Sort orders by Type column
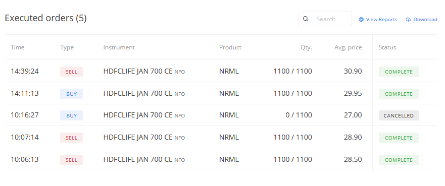 pyautogui.click(x=67, y=47)
